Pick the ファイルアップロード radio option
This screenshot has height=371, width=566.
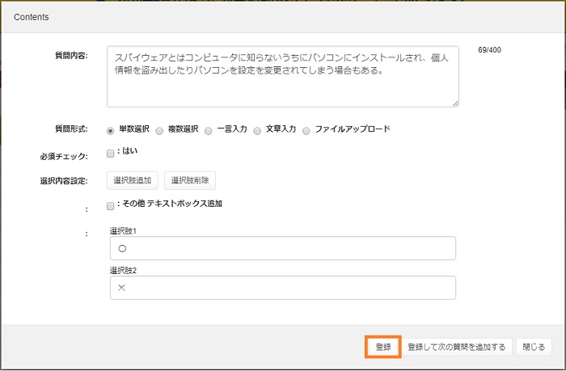pos(306,129)
